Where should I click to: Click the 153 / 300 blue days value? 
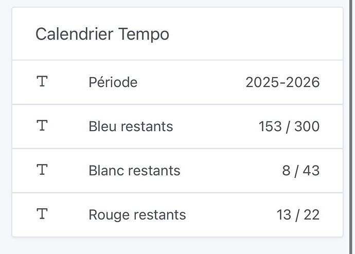click(x=289, y=126)
